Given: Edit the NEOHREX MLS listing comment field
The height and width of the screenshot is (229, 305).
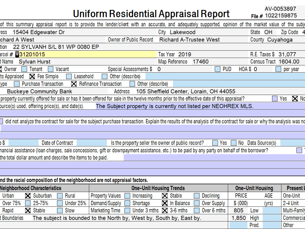Looking at the screenshot, I should pos(200,106).
